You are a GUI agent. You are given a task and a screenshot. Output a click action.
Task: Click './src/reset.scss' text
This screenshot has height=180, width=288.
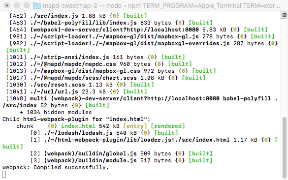point(58,85)
